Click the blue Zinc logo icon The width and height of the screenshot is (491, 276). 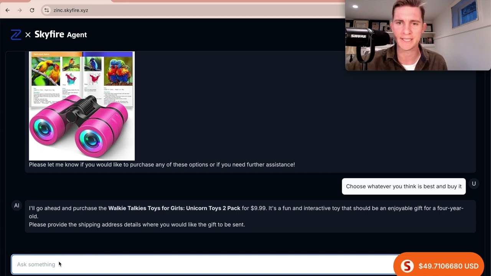[x=16, y=34]
